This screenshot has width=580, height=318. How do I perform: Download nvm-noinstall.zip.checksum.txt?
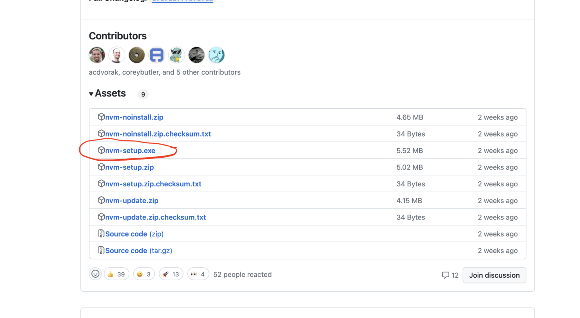tap(158, 134)
